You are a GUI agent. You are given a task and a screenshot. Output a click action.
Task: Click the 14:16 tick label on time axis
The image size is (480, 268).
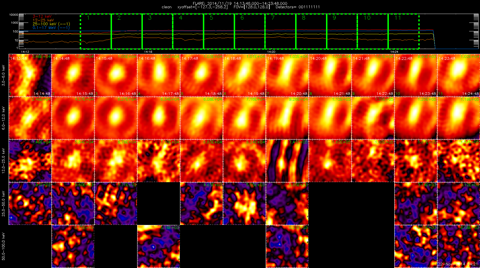pos(148,52)
